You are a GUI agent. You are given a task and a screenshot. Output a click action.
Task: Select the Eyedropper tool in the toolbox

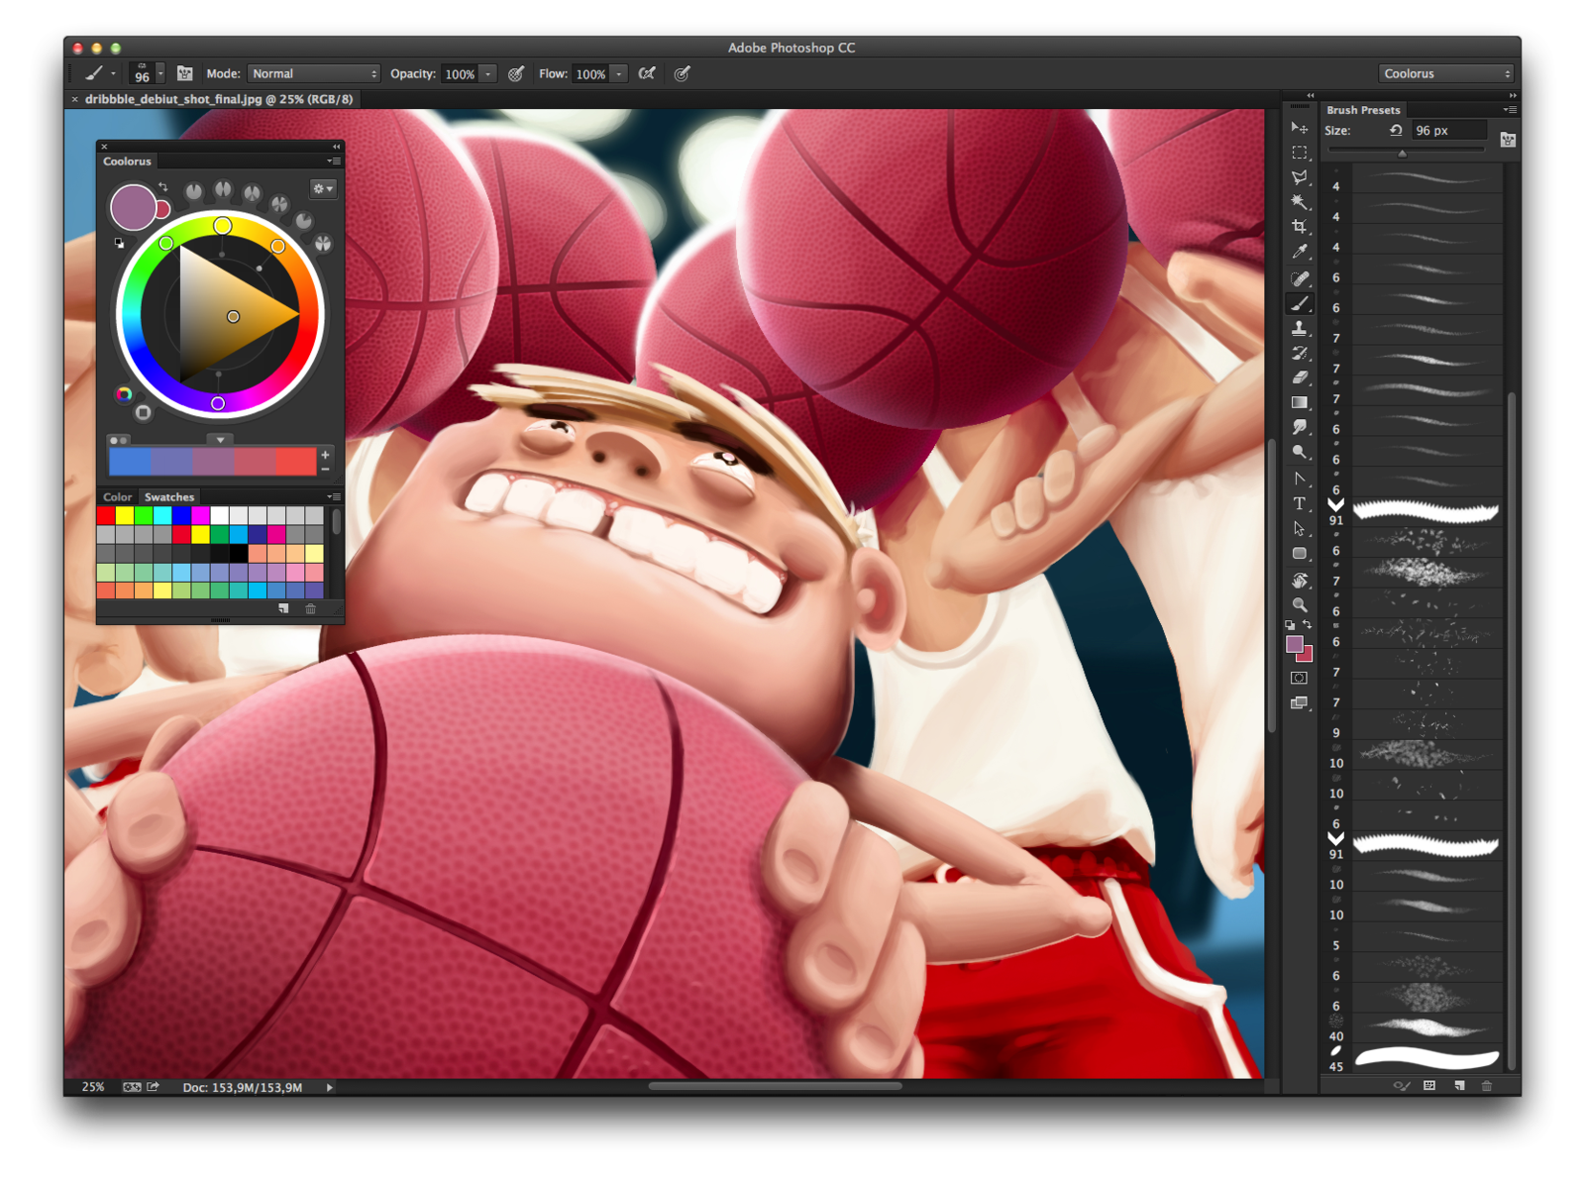click(1299, 252)
